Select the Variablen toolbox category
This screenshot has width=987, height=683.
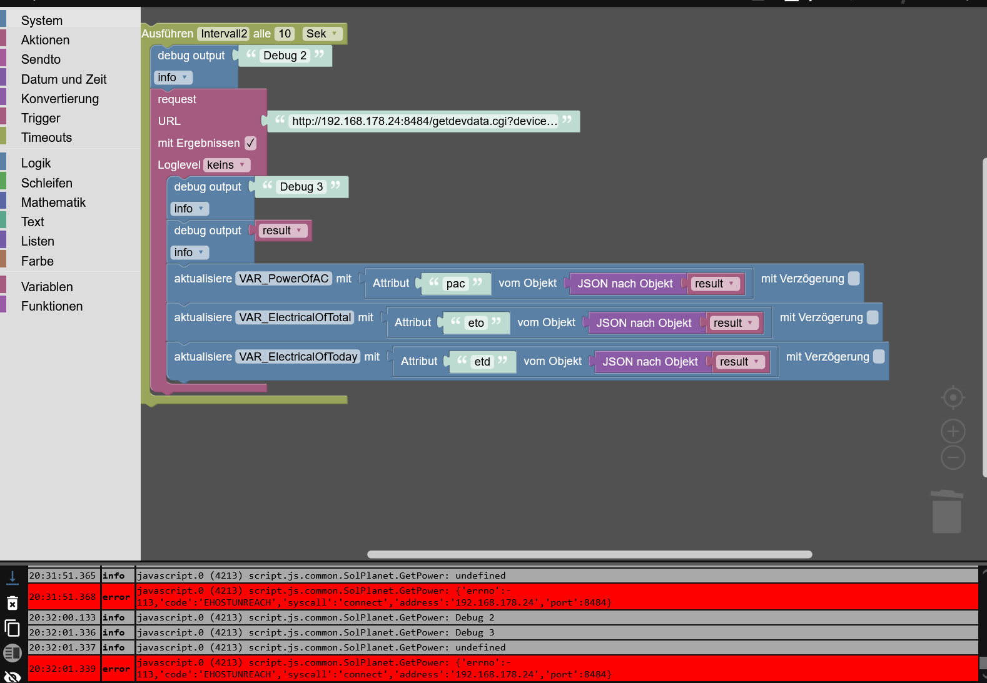coord(47,287)
